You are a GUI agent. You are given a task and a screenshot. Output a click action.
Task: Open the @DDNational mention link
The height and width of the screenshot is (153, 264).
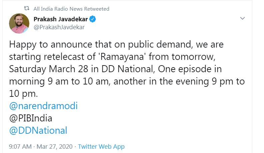pos(38,130)
